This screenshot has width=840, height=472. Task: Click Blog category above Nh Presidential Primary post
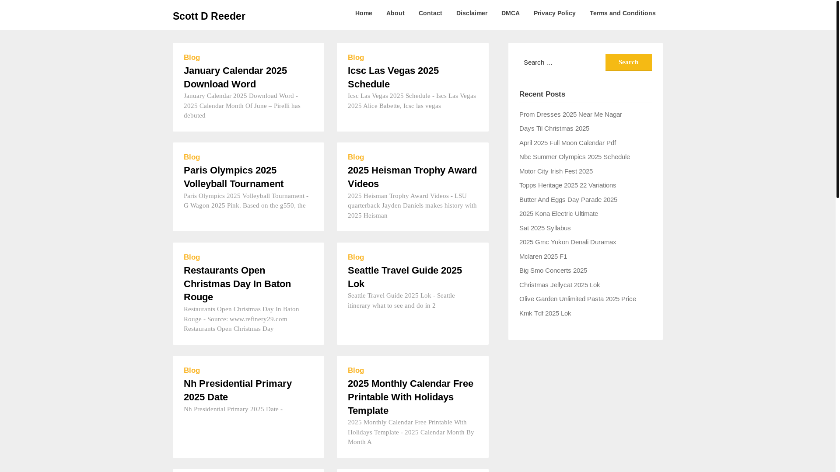click(x=192, y=371)
